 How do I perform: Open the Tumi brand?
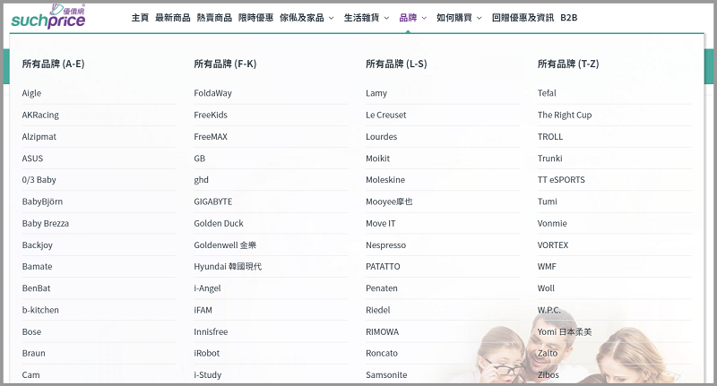pyautogui.click(x=548, y=202)
